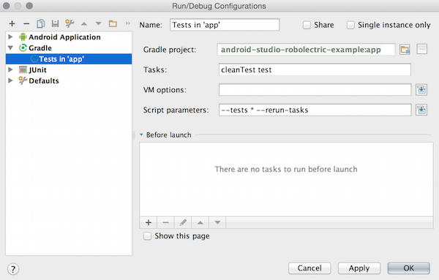Select Android Application tree label
The height and width of the screenshot is (280, 439).
[x=64, y=37]
